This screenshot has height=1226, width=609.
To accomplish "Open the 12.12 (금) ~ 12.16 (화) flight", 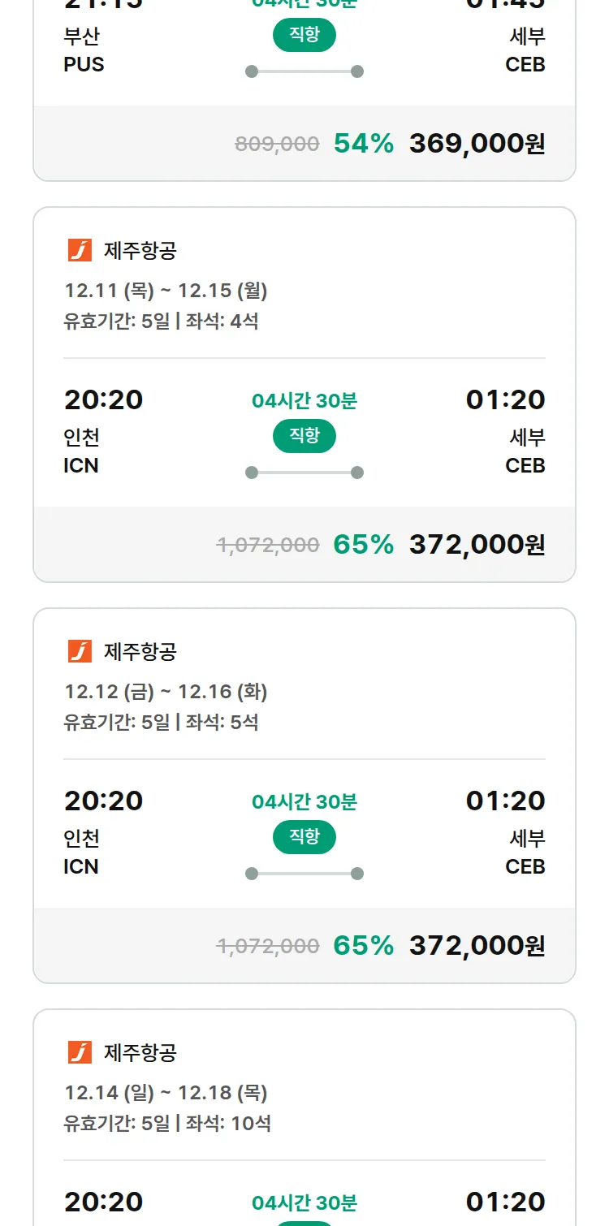I will point(166,692).
